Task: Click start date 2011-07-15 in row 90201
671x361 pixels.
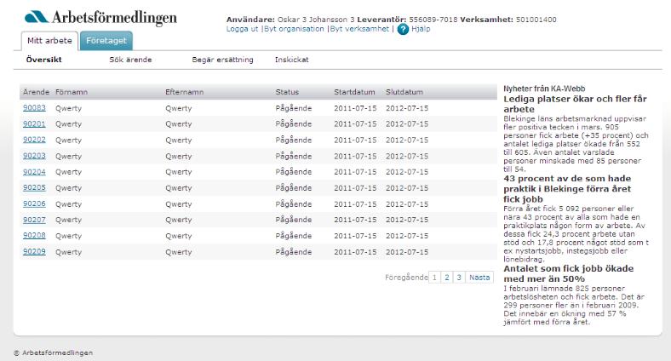Action: click(355, 124)
